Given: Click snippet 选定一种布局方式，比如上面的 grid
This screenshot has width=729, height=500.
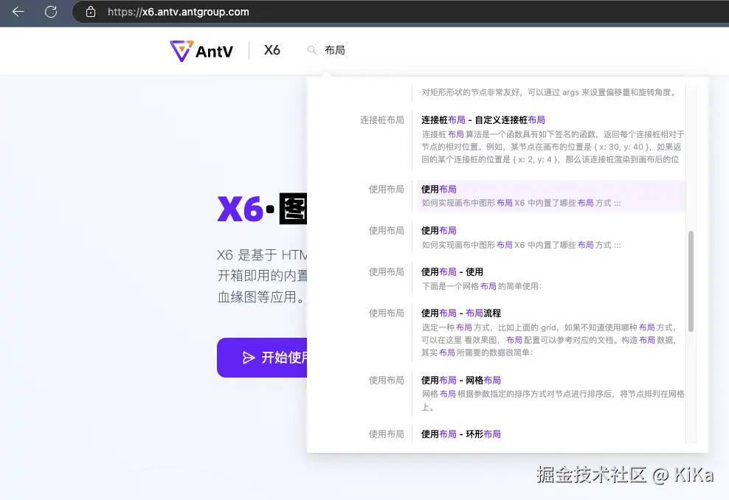Looking at the screenshot, I should pyautogui.click(x=549, y=340).
